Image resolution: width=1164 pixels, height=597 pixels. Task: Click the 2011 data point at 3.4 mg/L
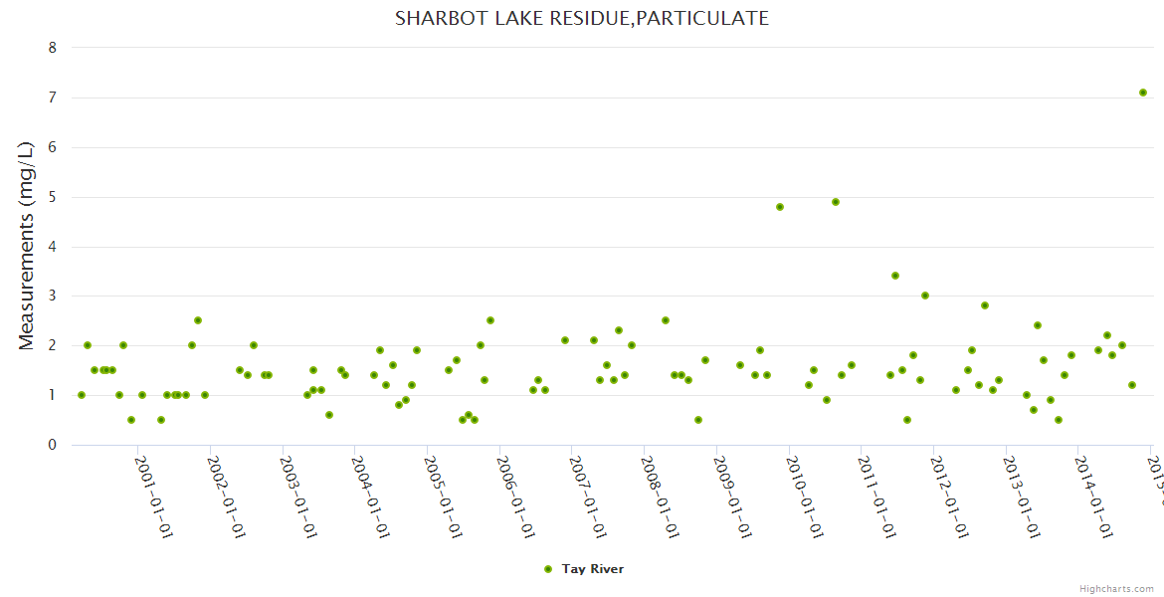[895, 276]
